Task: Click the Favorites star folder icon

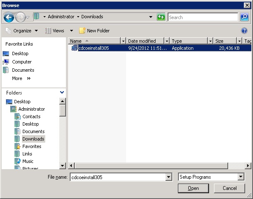Action: click(17, 146)
